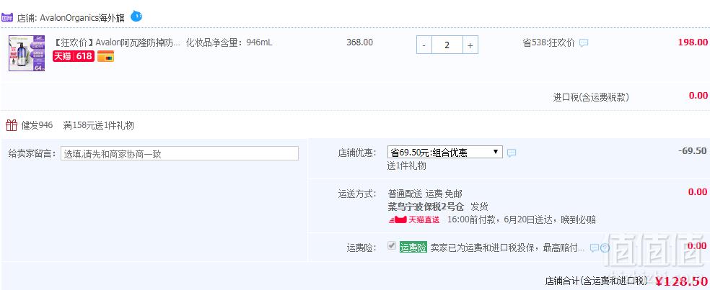The width and height of the screenshot is (710, 290).
Task: Click the discount amount -69.50
Action: 693,151
